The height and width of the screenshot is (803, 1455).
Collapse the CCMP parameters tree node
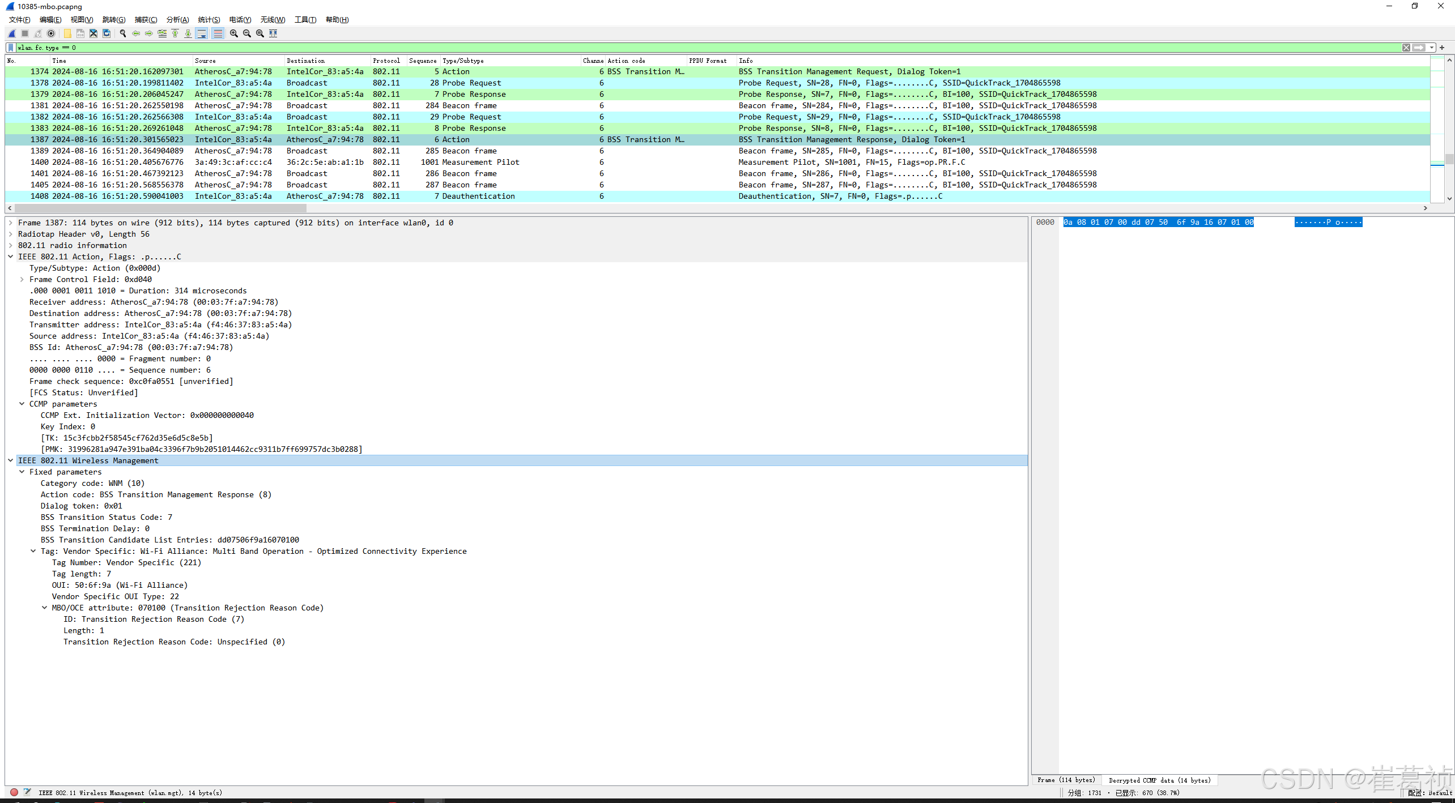point(22,404)
